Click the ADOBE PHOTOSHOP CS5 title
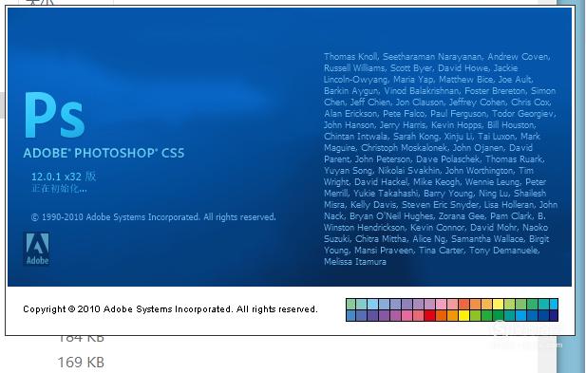586x373 pixels. (x=104, y=153)
